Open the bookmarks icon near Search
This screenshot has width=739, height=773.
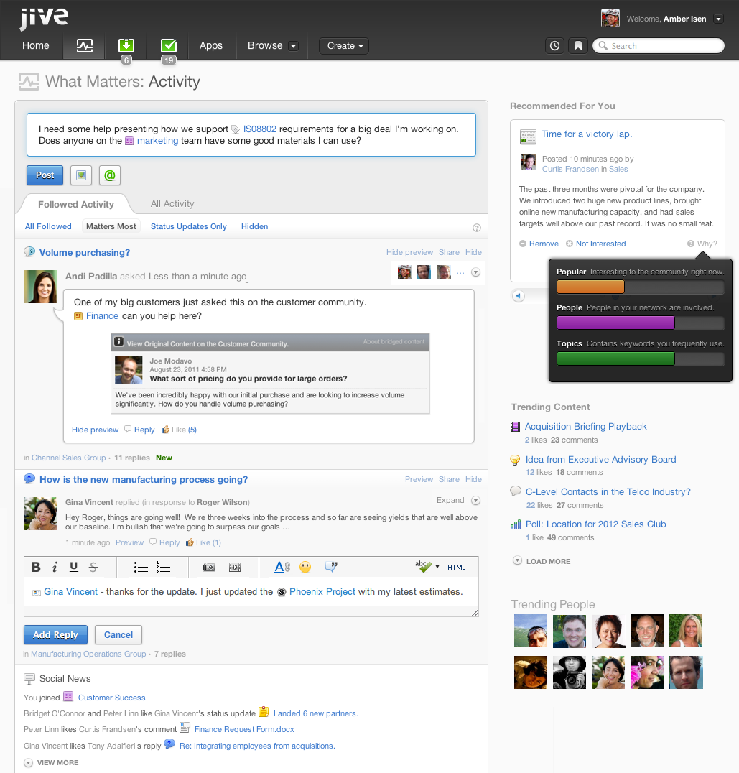[578, 46]
